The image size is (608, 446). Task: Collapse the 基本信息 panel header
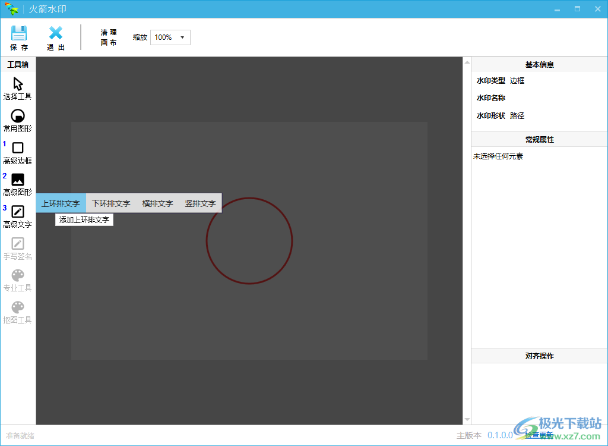(539, 64)
